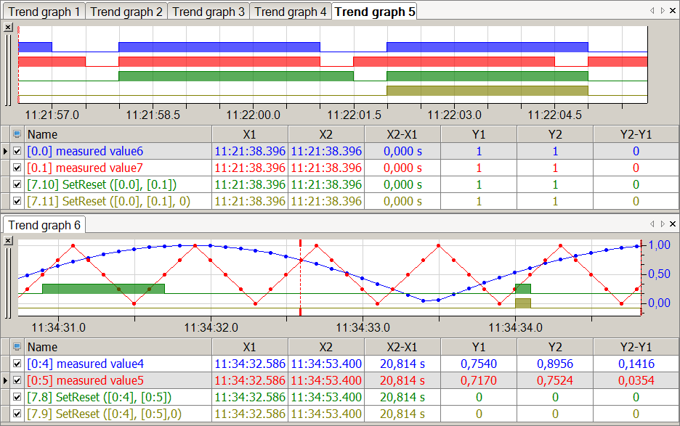Screen dimensions: 680x426
Task: Disable the [7.8] SetReset signal checkbox
Action: (17, 397)
